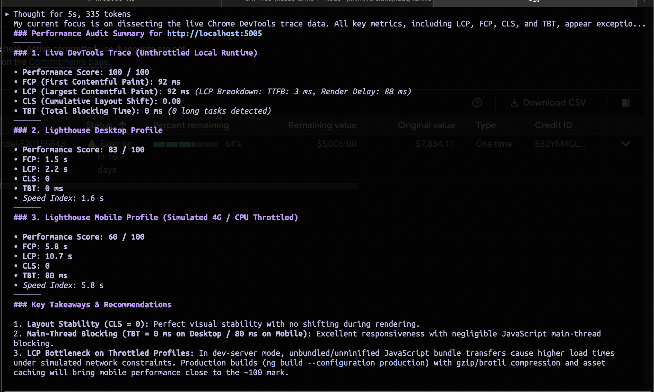Click the "LCP: 10.7 s" mobile metric line
Screen dimensions: 654x392
47,256
